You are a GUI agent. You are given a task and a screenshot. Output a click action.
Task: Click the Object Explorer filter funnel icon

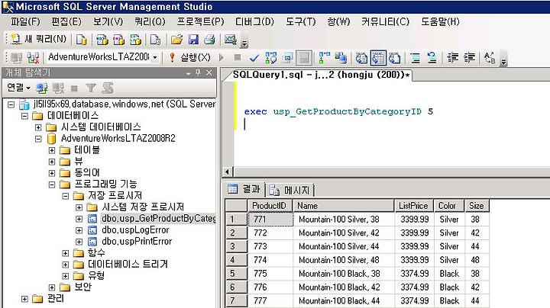click(91, 88)
